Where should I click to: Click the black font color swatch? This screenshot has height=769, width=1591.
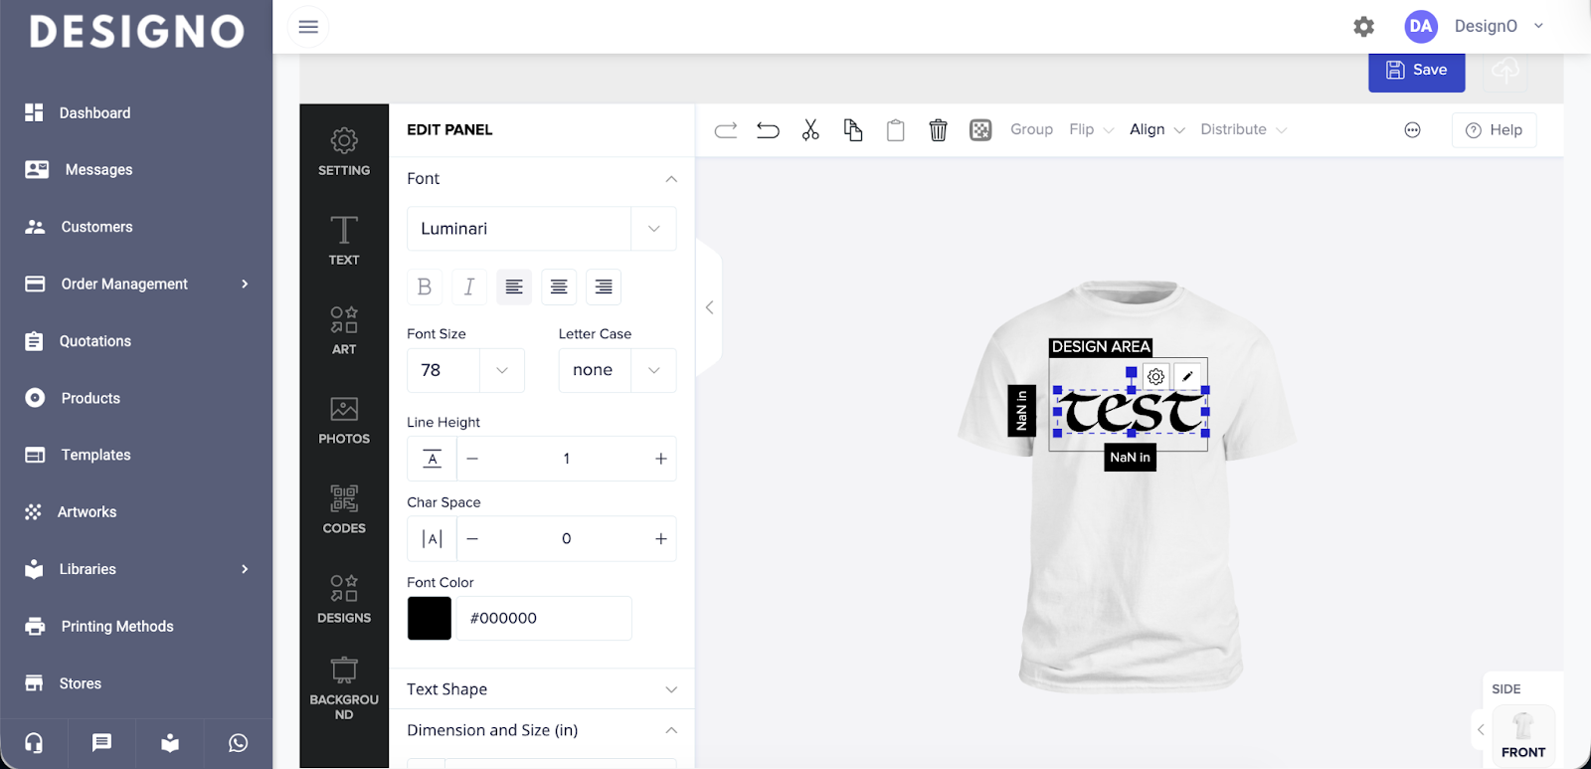point(430,618)
